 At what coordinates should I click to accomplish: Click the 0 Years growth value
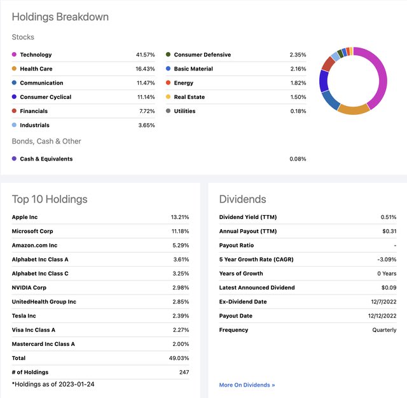(x=387, y=274)
